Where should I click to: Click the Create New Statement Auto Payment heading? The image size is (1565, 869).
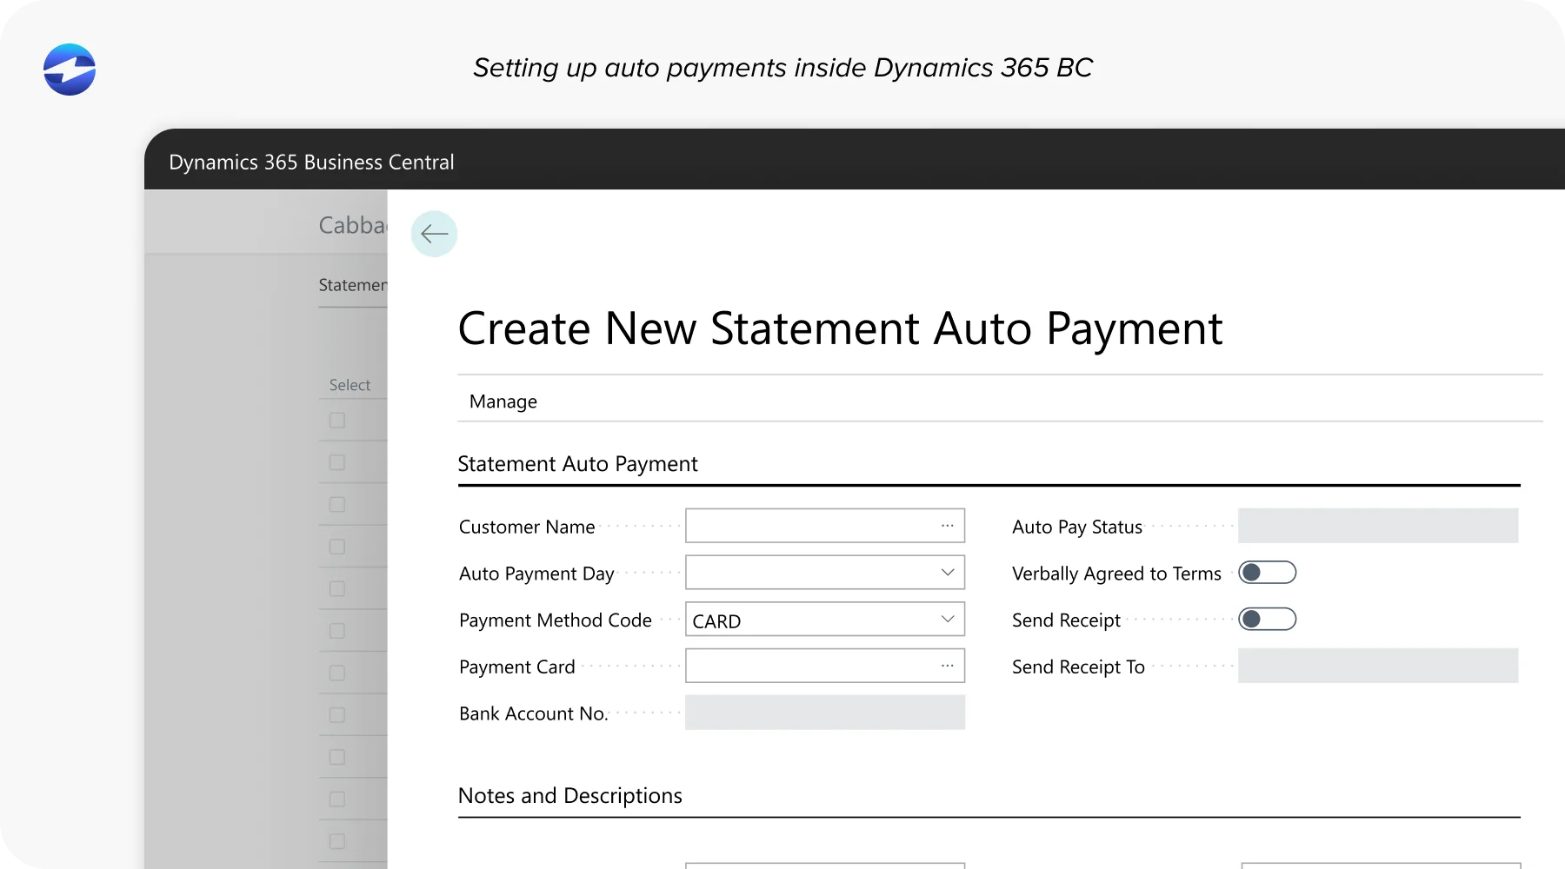840,329
